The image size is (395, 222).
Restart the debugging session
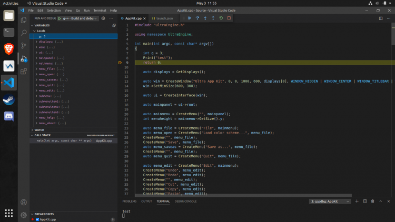[221, 18]
